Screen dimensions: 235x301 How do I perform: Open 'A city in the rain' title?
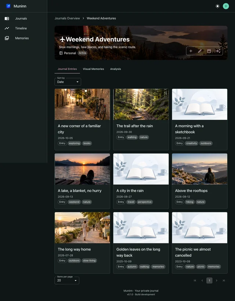click(130, 191)
